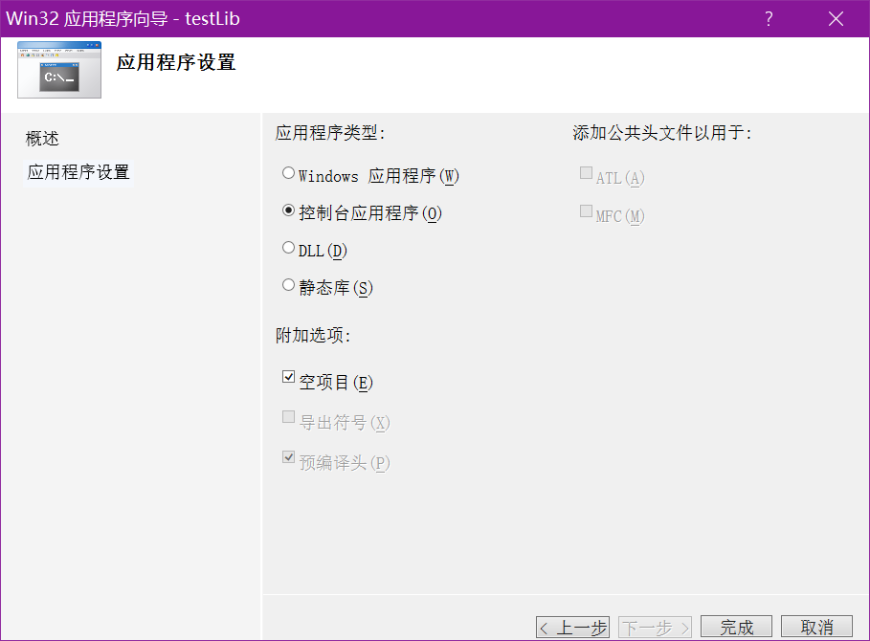Viewport: 870px width, 641px height.
Task: Select the DLL application type
Action: (x=288, y=248)
